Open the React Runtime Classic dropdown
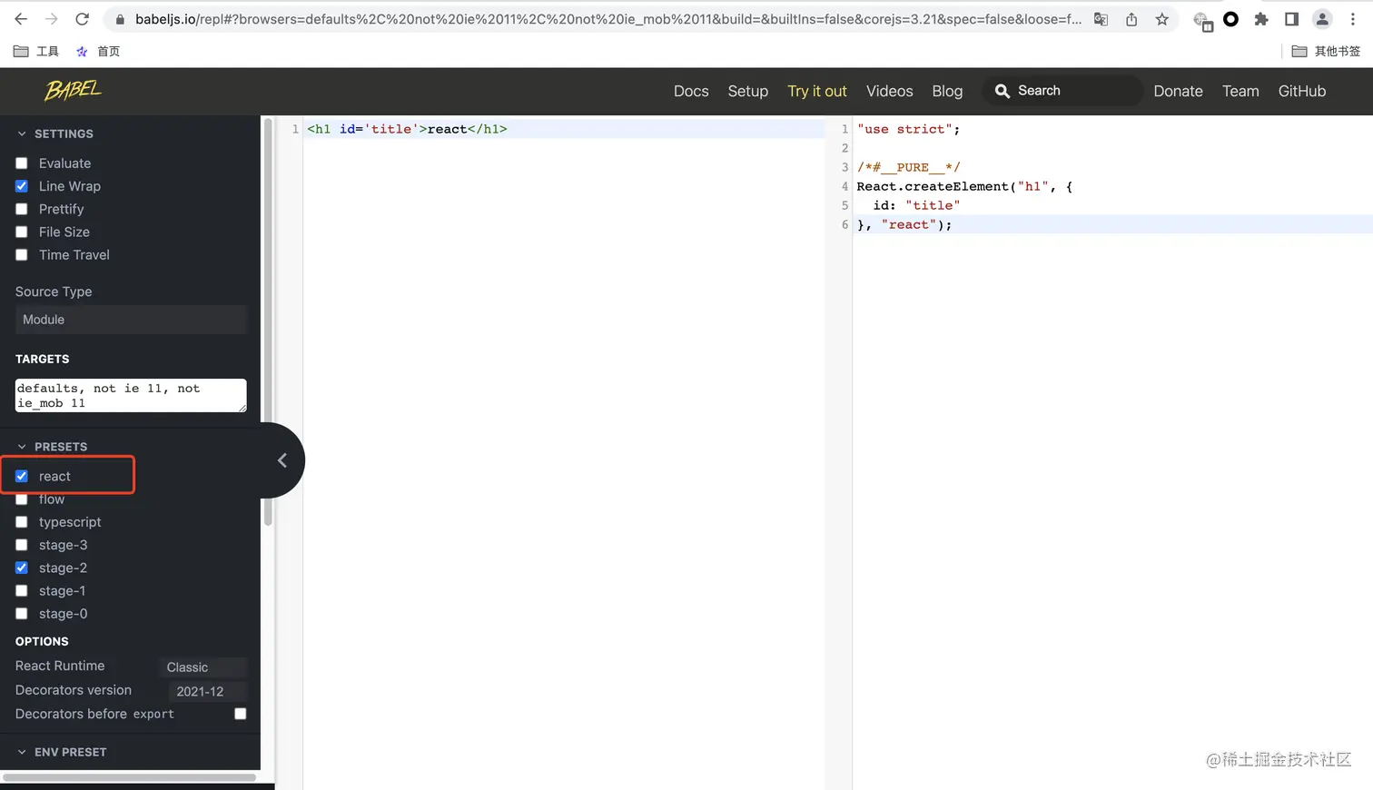Viewport: 1373px width, 790px height. click(x=202, y=667)
